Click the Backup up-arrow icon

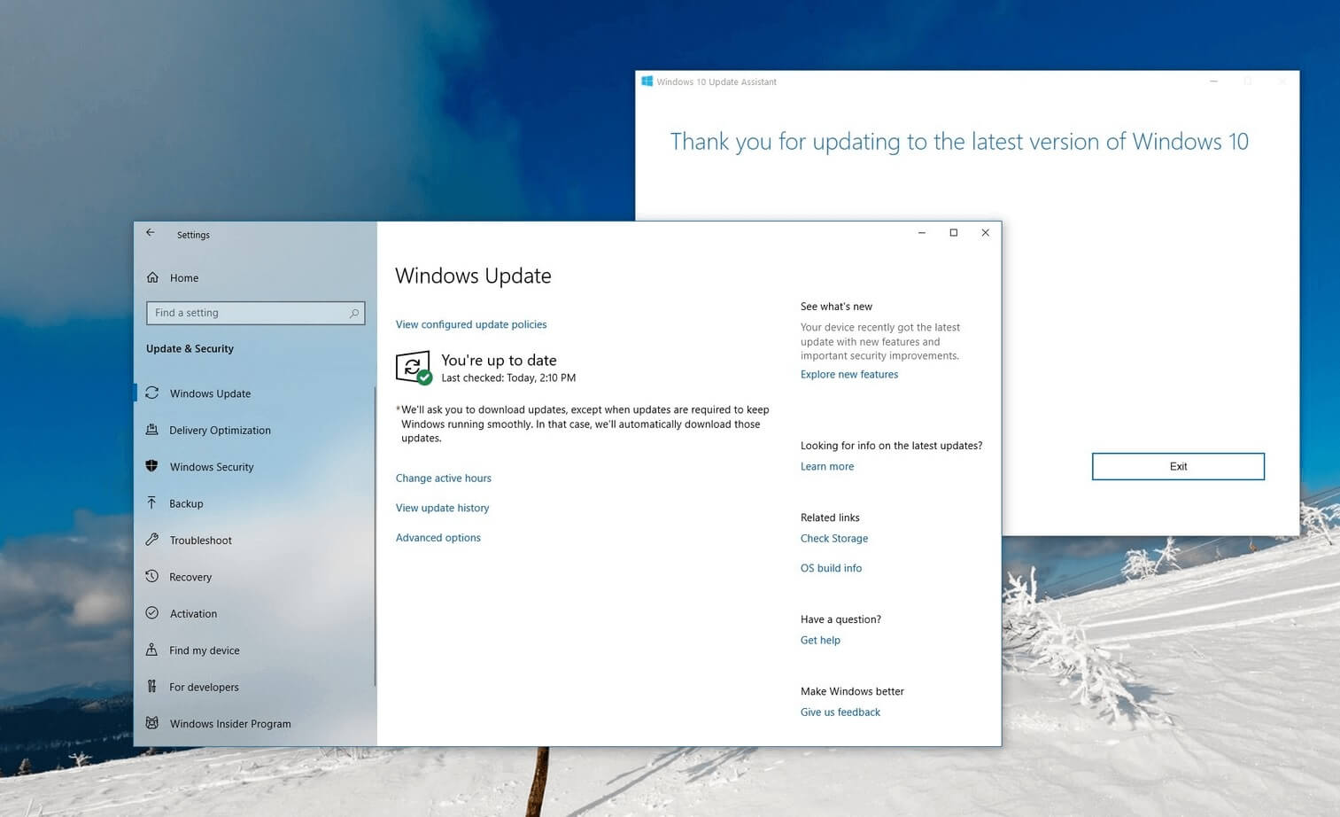point(152,503)
